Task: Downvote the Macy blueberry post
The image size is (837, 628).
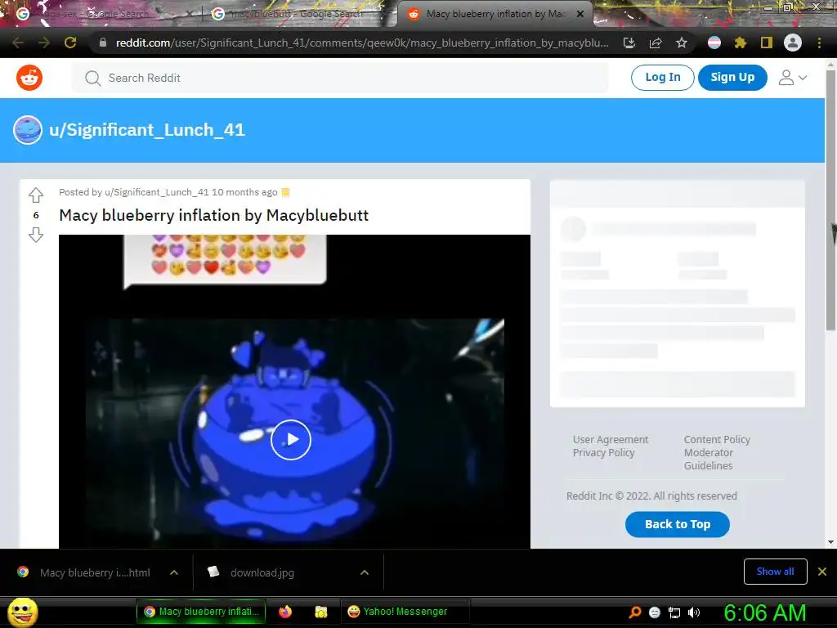Action: [x=36, y=235]
